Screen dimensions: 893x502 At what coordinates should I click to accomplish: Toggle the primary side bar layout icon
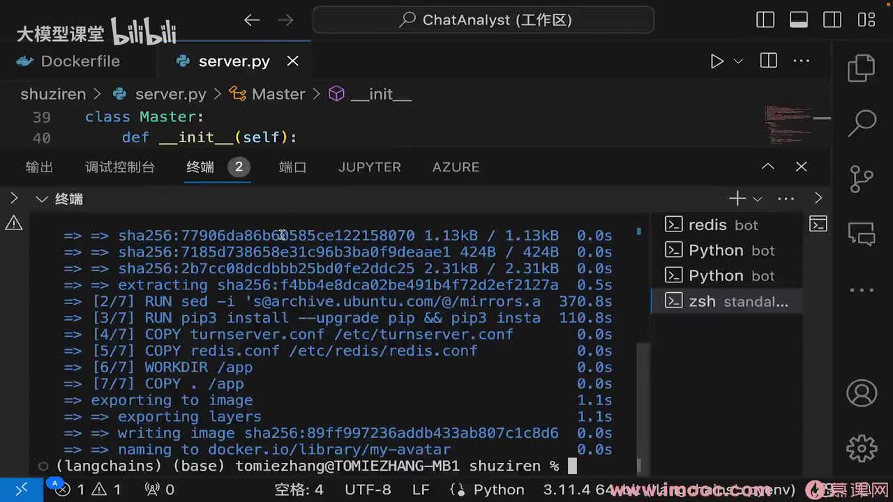[765, 20]
